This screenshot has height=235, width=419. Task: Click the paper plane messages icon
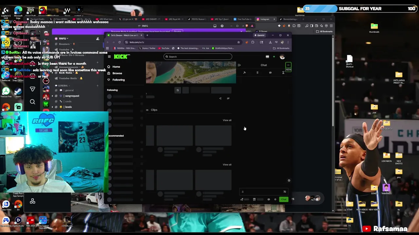tap(32, 88)
